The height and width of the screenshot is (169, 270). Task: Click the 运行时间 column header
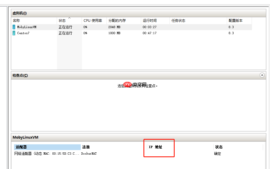tap(149, 20)
